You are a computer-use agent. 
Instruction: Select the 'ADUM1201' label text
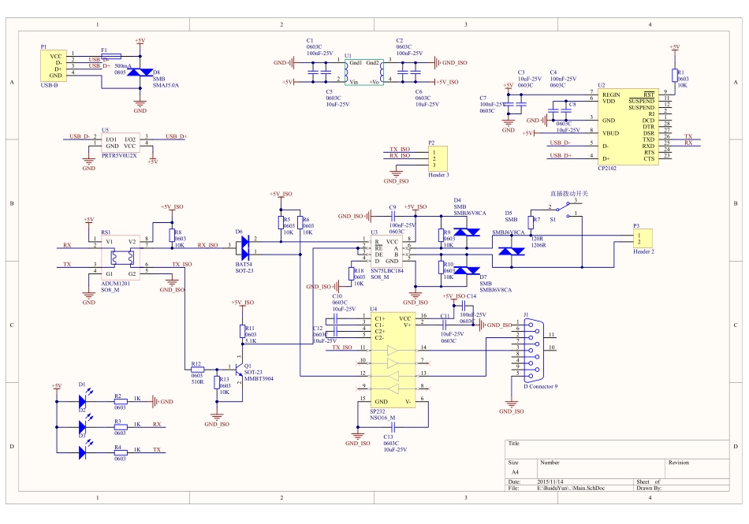point(116,284)
